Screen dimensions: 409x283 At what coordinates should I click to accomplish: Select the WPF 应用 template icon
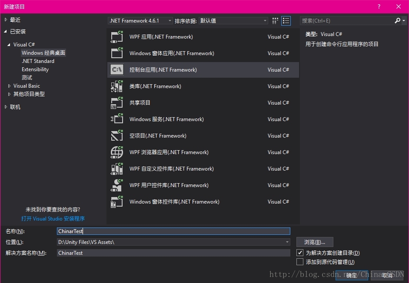[117, 37]
